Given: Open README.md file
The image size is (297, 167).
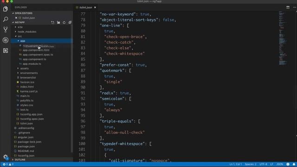Looking at the screenshot, I should [x=26, y=151].
